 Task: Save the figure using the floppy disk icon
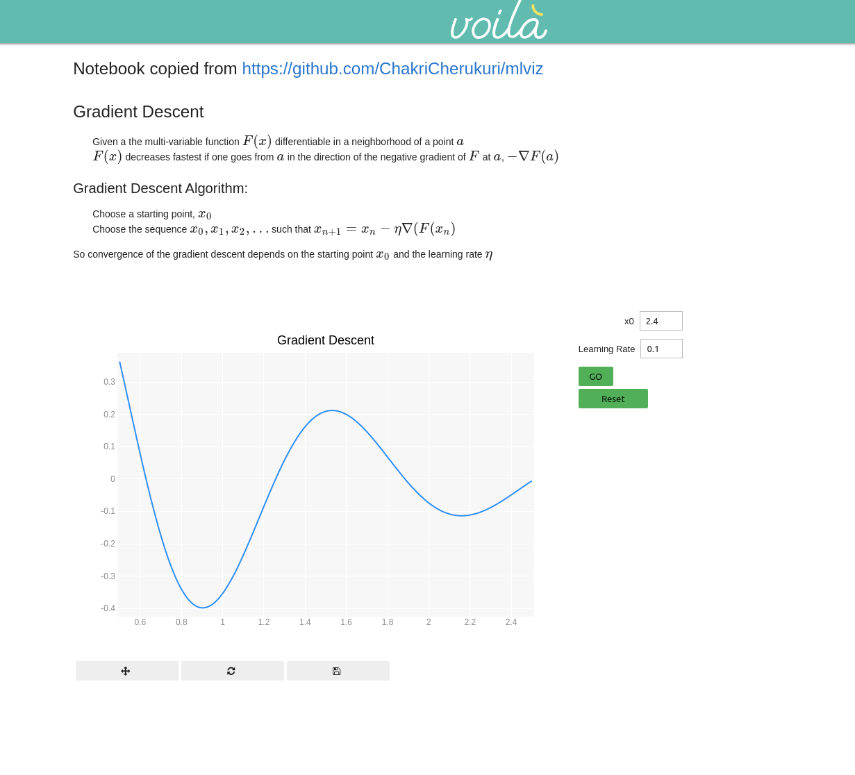[x=338, y=670]
